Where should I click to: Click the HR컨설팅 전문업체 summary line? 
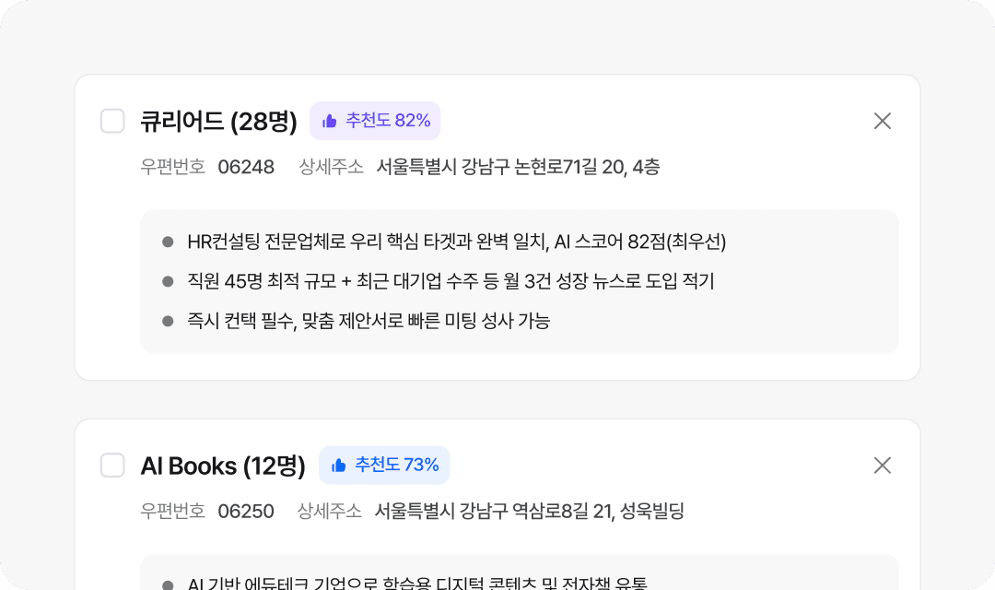456,242
